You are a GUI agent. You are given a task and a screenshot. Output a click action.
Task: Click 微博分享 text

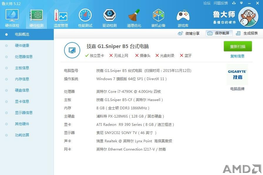[192, 34]
